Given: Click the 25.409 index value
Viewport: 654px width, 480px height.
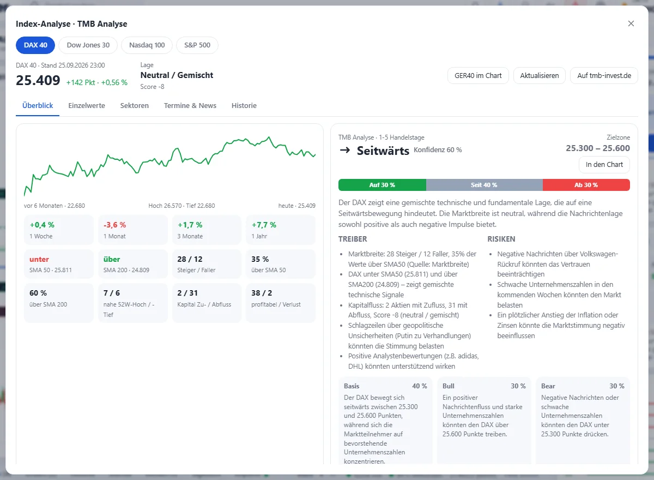Looking at the screenshot, I should pos(38,81).
